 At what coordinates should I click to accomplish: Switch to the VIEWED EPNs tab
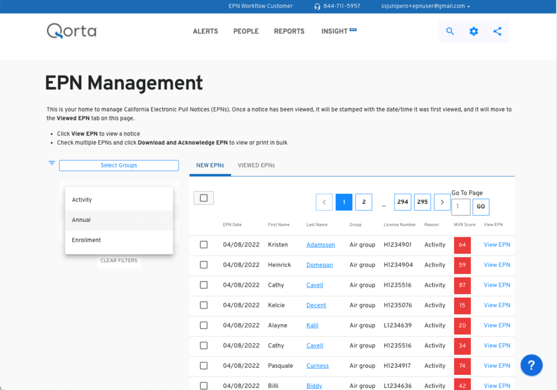tap(256, 165)
